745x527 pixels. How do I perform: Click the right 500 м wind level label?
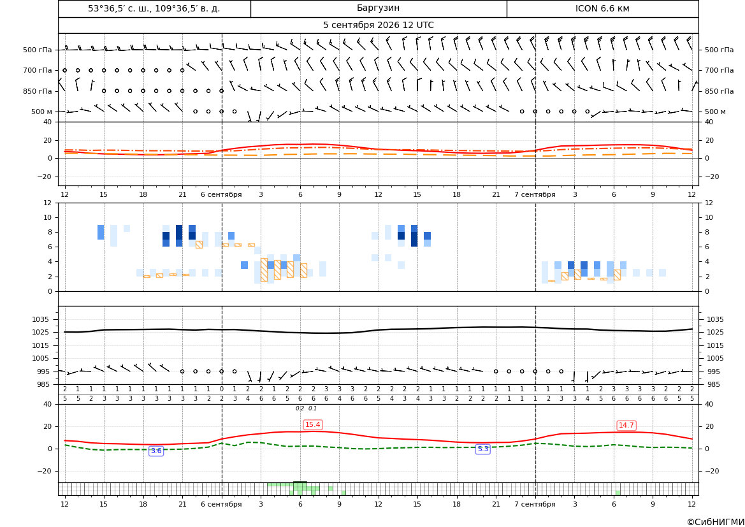click(715, 112)
